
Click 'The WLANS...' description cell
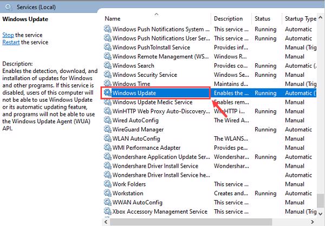[231, 138]
